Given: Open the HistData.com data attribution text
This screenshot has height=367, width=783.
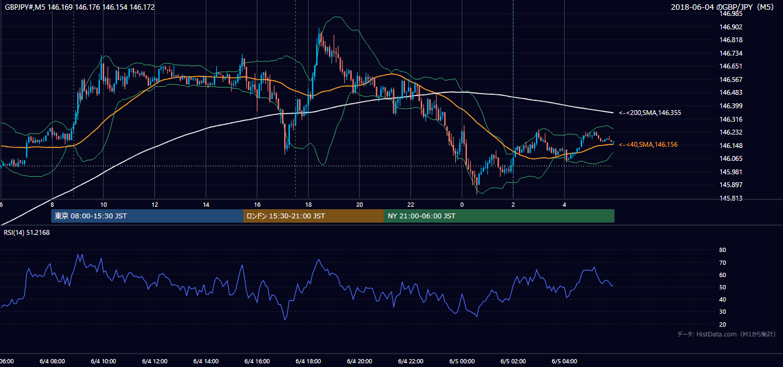Looking at the screenshot, I should click(x=726, y=334).
